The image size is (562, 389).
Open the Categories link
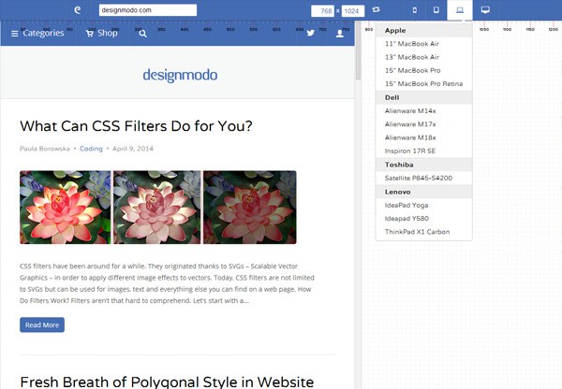(43, 33)
